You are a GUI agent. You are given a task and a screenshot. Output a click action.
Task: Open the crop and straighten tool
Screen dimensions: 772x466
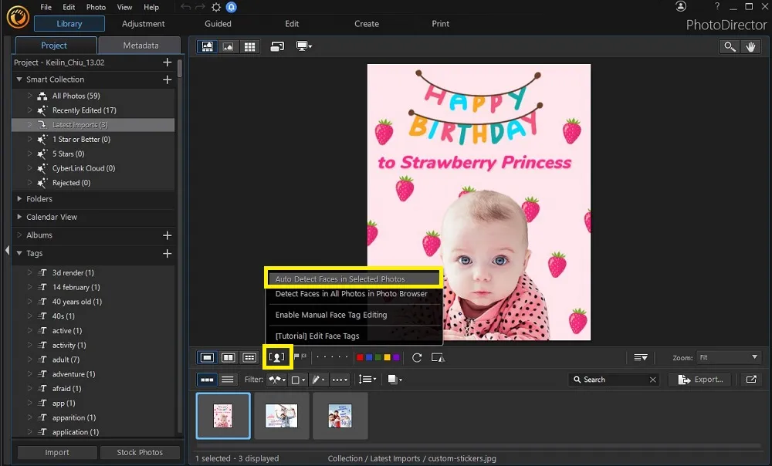(x=439, y=357)
